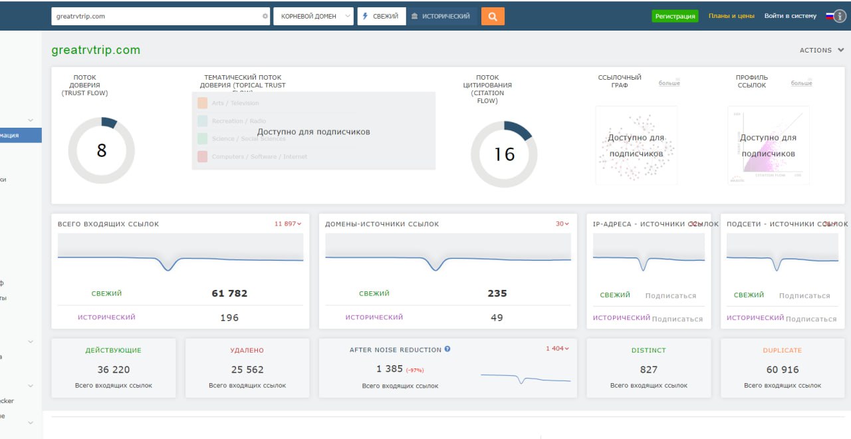851x439 pixels.
Task: Click Войти в систему to log in
Action: 790,16
